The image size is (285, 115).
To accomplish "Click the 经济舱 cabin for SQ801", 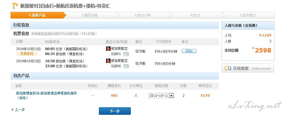I will [x=141, y=51].
